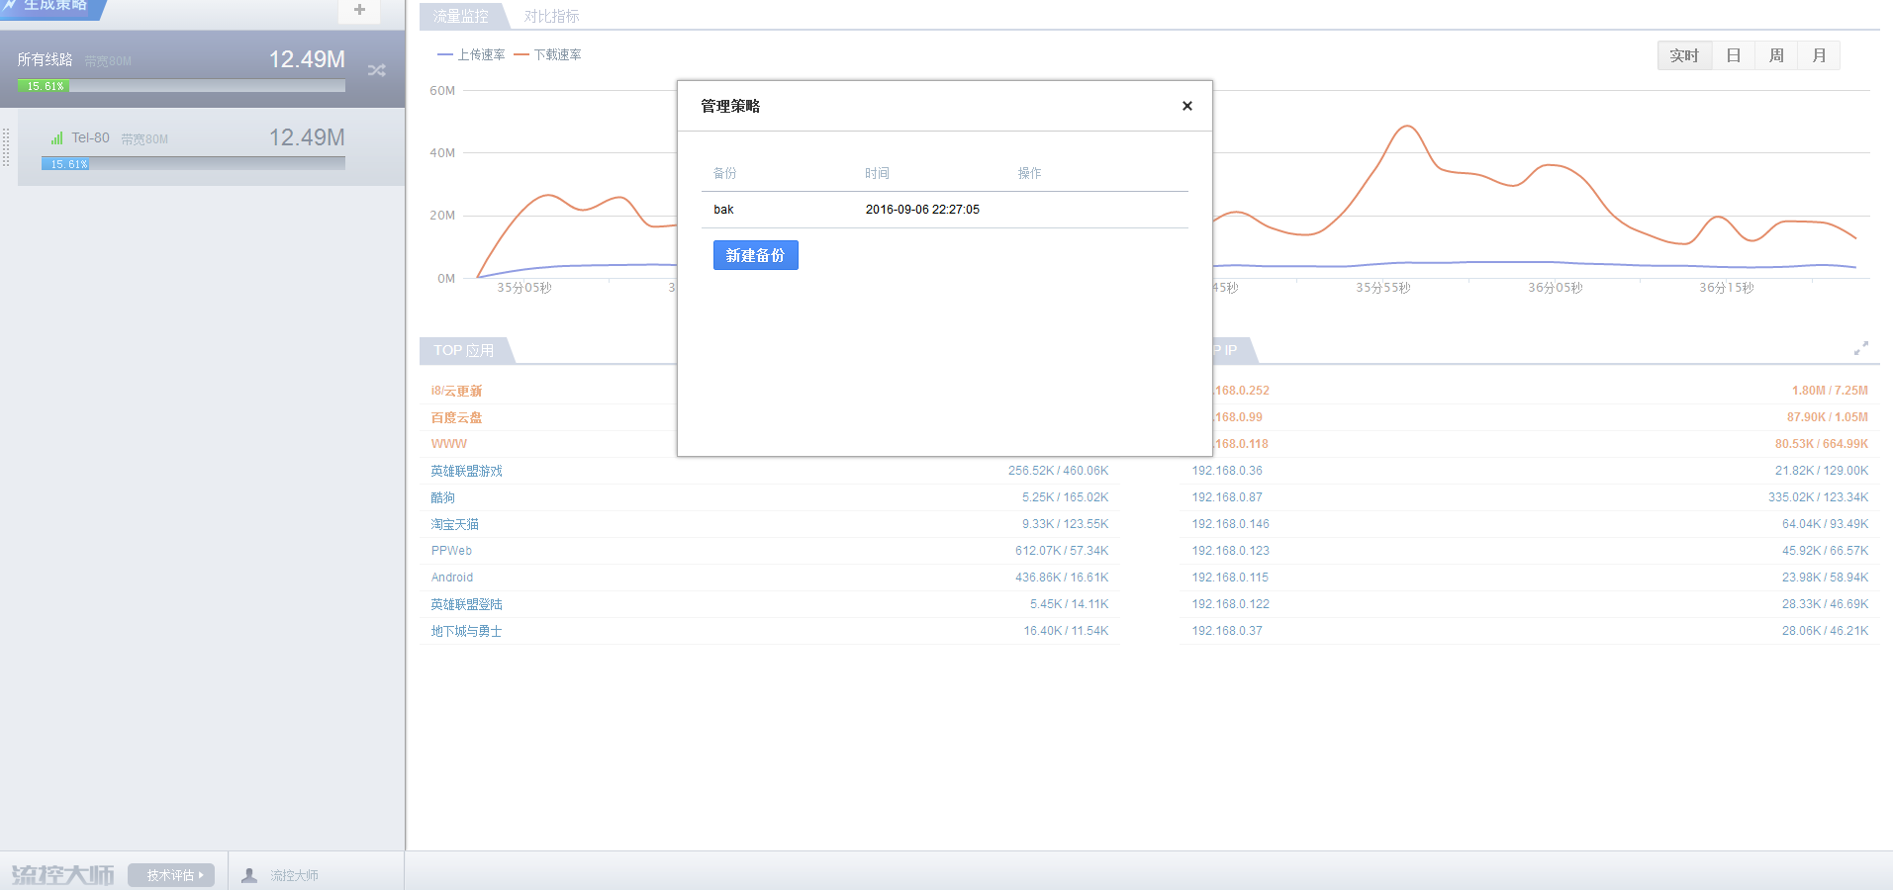Click the 35分55秒 time axis label
Image resolution: width=1893 pixels, height=890 pixels.
click(1382, 288)
